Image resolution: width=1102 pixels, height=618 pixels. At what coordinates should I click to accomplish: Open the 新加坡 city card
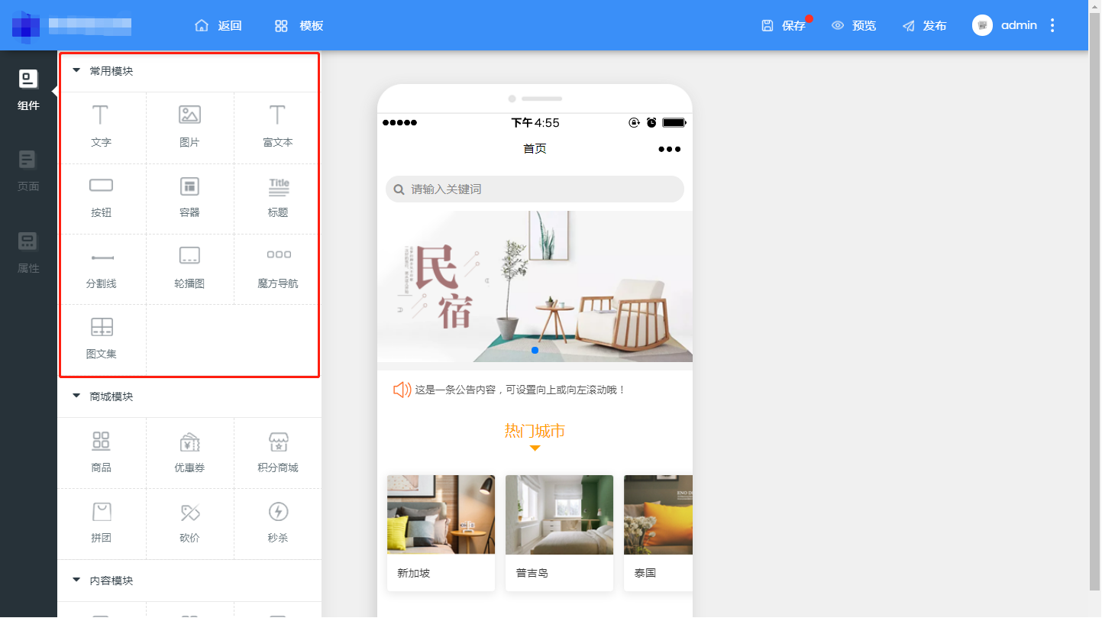[441, 533]
